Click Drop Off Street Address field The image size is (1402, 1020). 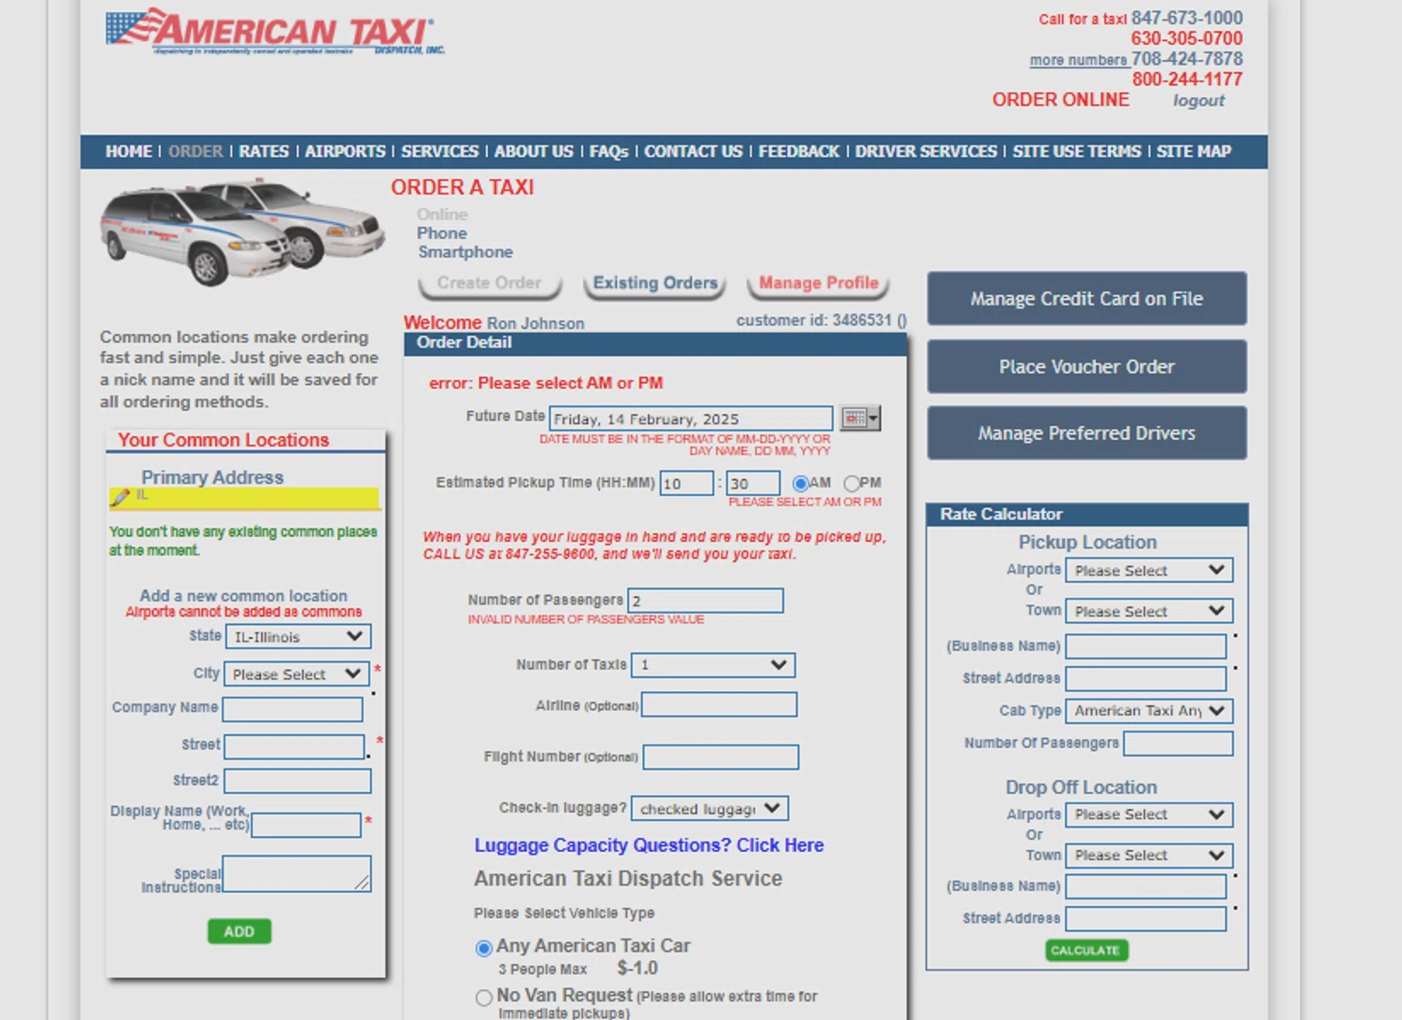(1147, 919)
